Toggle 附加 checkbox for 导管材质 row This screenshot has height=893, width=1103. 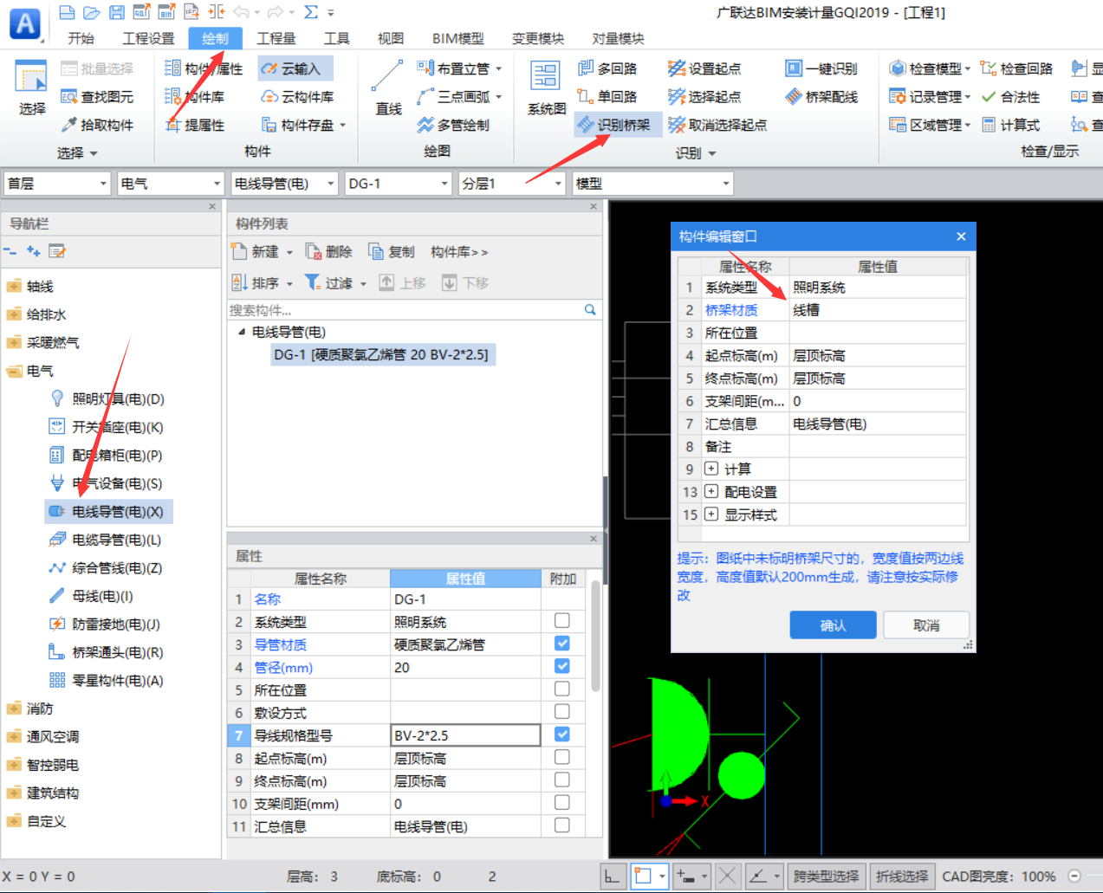coord(562,644)
